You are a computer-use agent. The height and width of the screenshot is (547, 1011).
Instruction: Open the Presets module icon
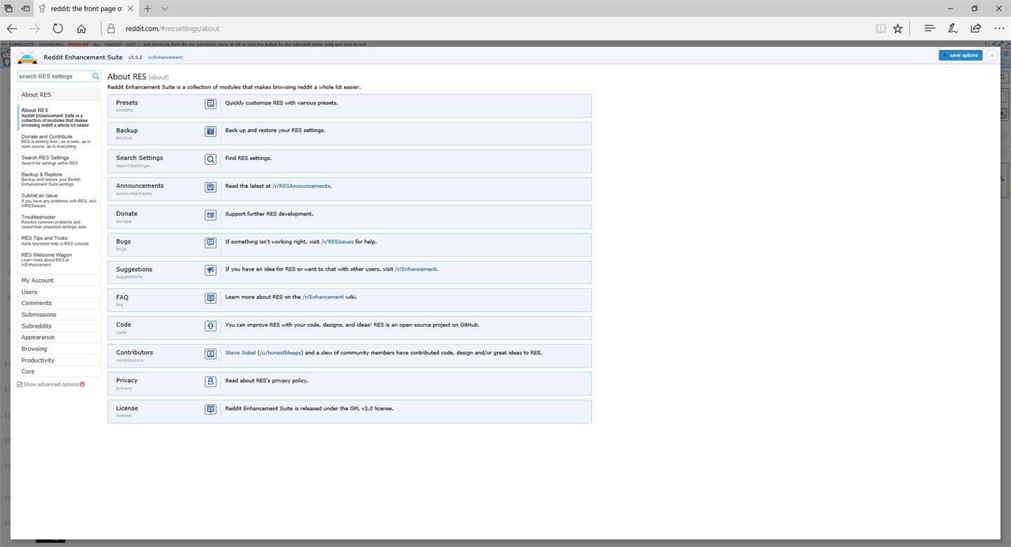point(210,104)
